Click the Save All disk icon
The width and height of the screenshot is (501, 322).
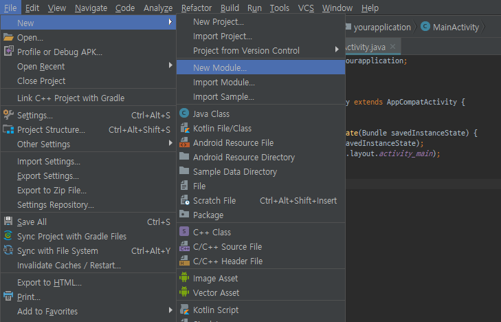(8, 222)
